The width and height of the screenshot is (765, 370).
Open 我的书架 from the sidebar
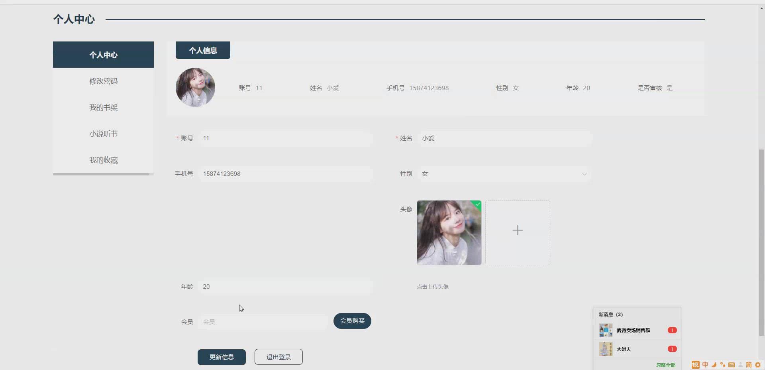pos(103,107)
